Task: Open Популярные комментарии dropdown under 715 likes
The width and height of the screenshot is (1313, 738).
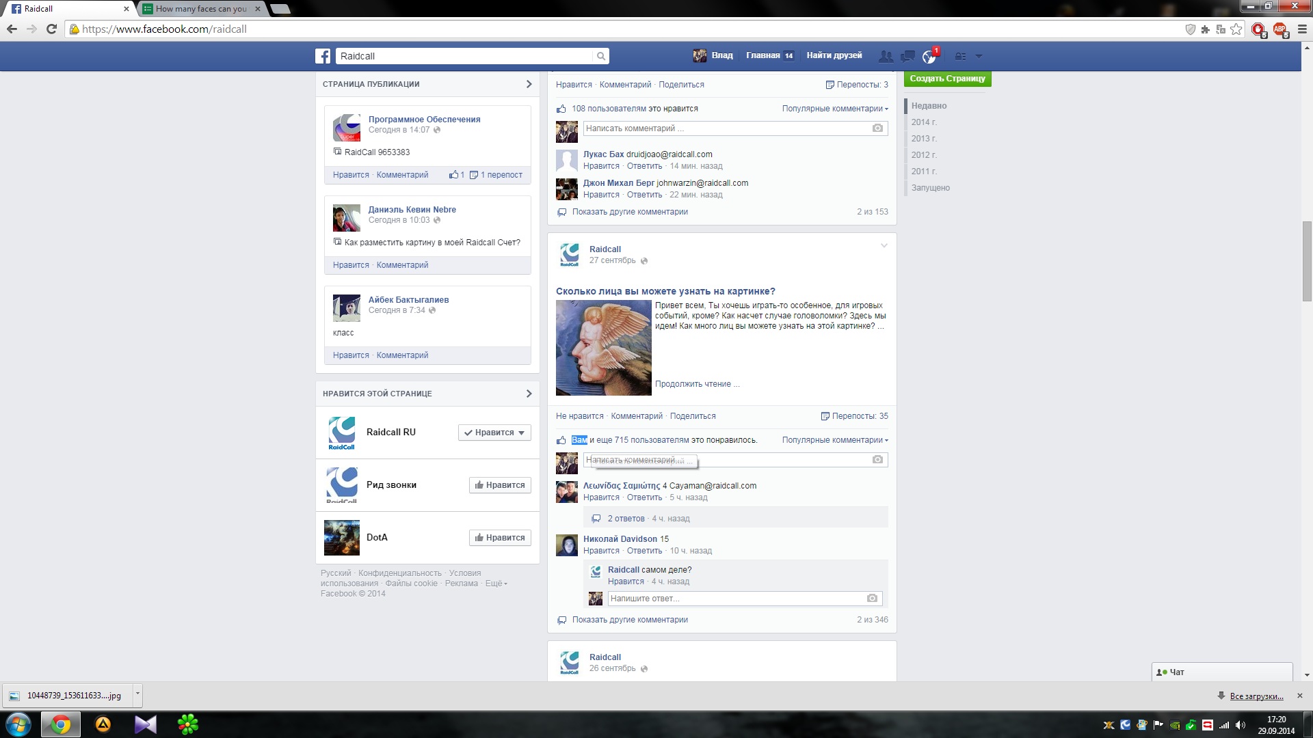Action: point(835,440)
